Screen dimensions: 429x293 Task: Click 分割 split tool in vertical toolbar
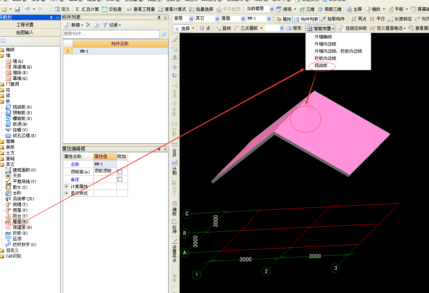(175, 168)
